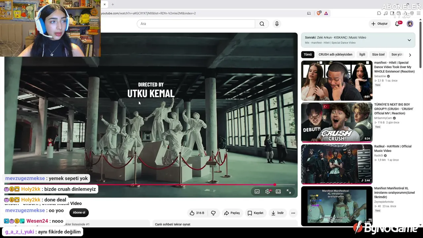Open the Manifest Manifestival XL thumbnail

pos(337,206)
